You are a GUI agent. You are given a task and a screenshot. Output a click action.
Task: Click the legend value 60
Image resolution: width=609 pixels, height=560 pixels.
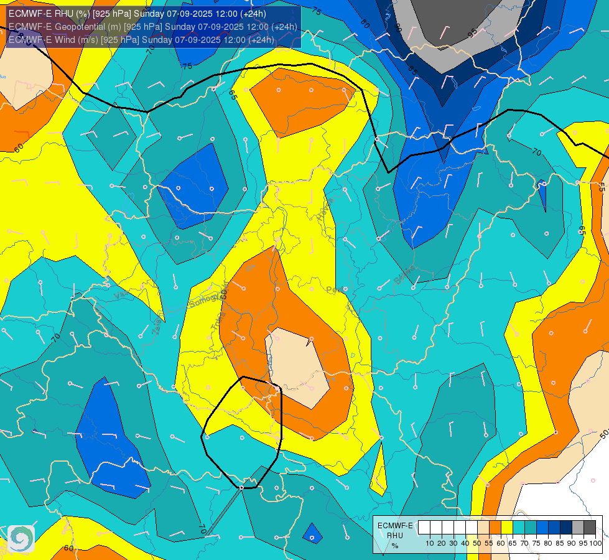click(501, 543)
